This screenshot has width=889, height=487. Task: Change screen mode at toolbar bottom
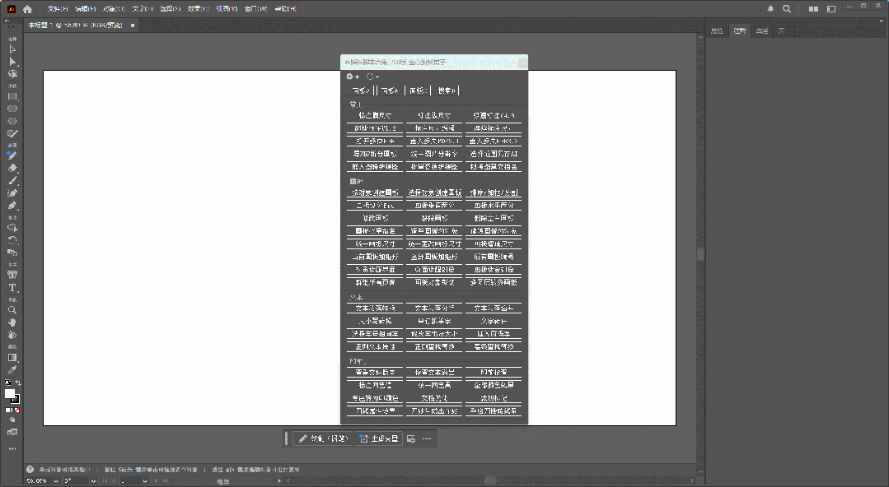(12, 432)
